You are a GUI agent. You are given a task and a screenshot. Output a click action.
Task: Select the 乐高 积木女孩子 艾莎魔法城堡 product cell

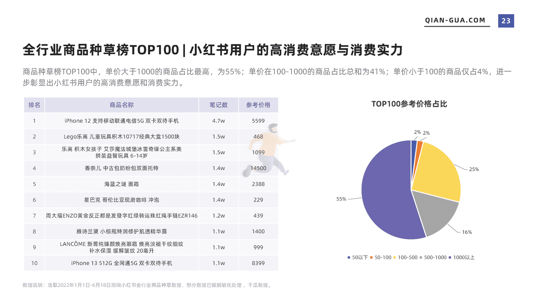click(122, 152)
